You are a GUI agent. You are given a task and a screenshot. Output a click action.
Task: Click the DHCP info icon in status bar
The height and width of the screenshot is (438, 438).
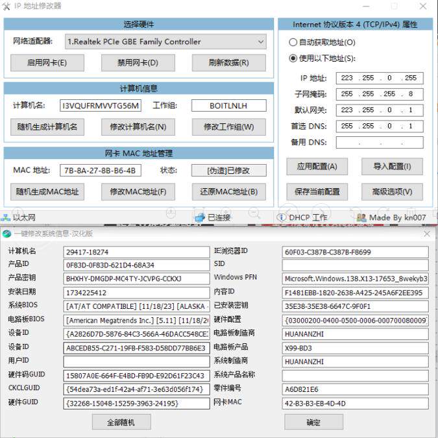(281, 217)
